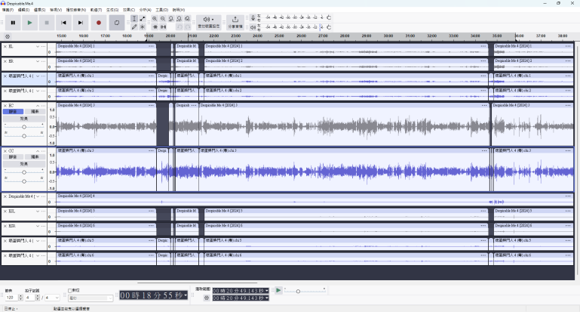This screenshot has height=312, width=580.
Task: Click the Share Audio button
Action: tap(235, 22)
